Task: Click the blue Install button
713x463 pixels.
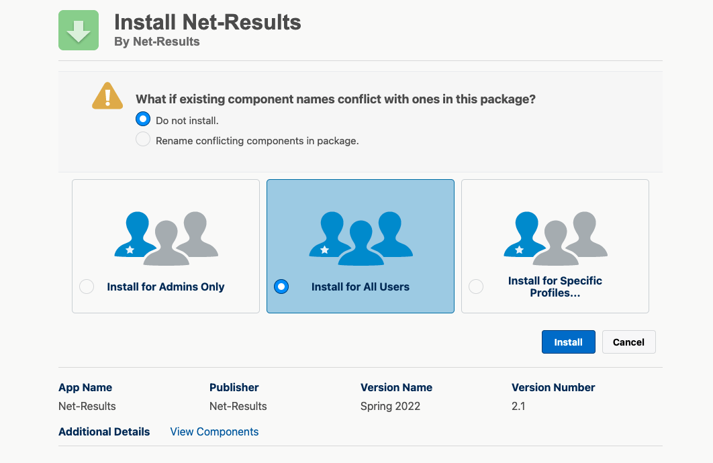Action: 569,342
